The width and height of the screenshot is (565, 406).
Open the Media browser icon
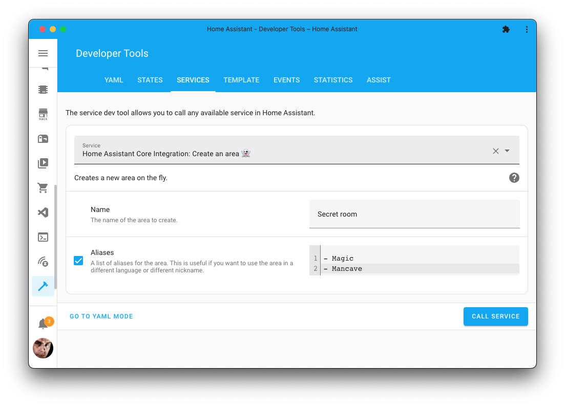tap(43, 163)
